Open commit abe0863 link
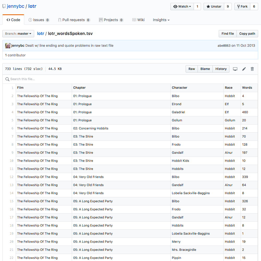261x261 pixels. point(224,46)
